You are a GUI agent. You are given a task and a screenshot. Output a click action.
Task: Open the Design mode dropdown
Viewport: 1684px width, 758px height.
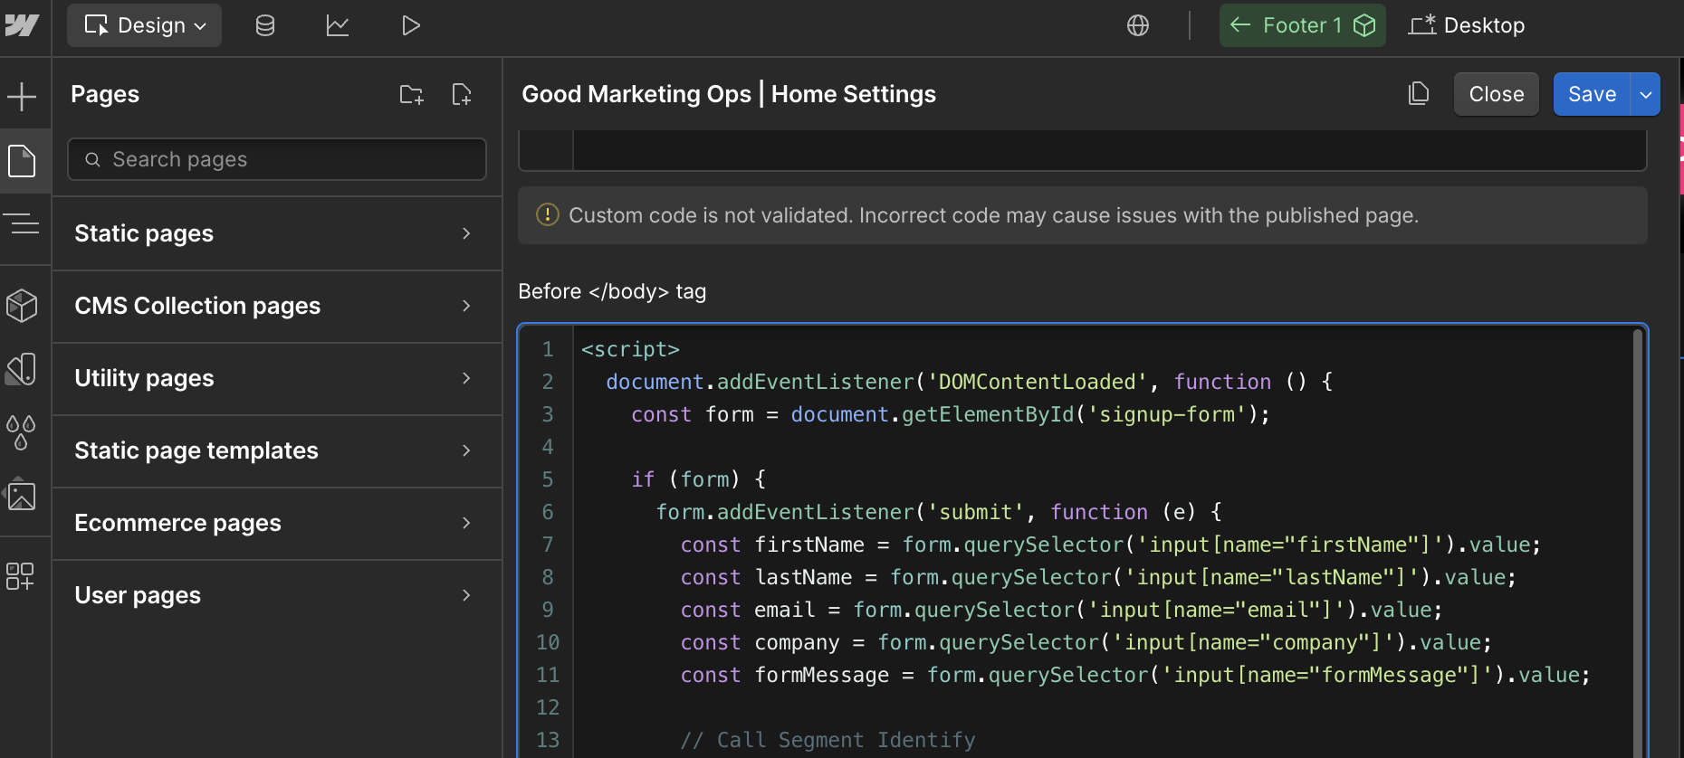click(145, 25)
